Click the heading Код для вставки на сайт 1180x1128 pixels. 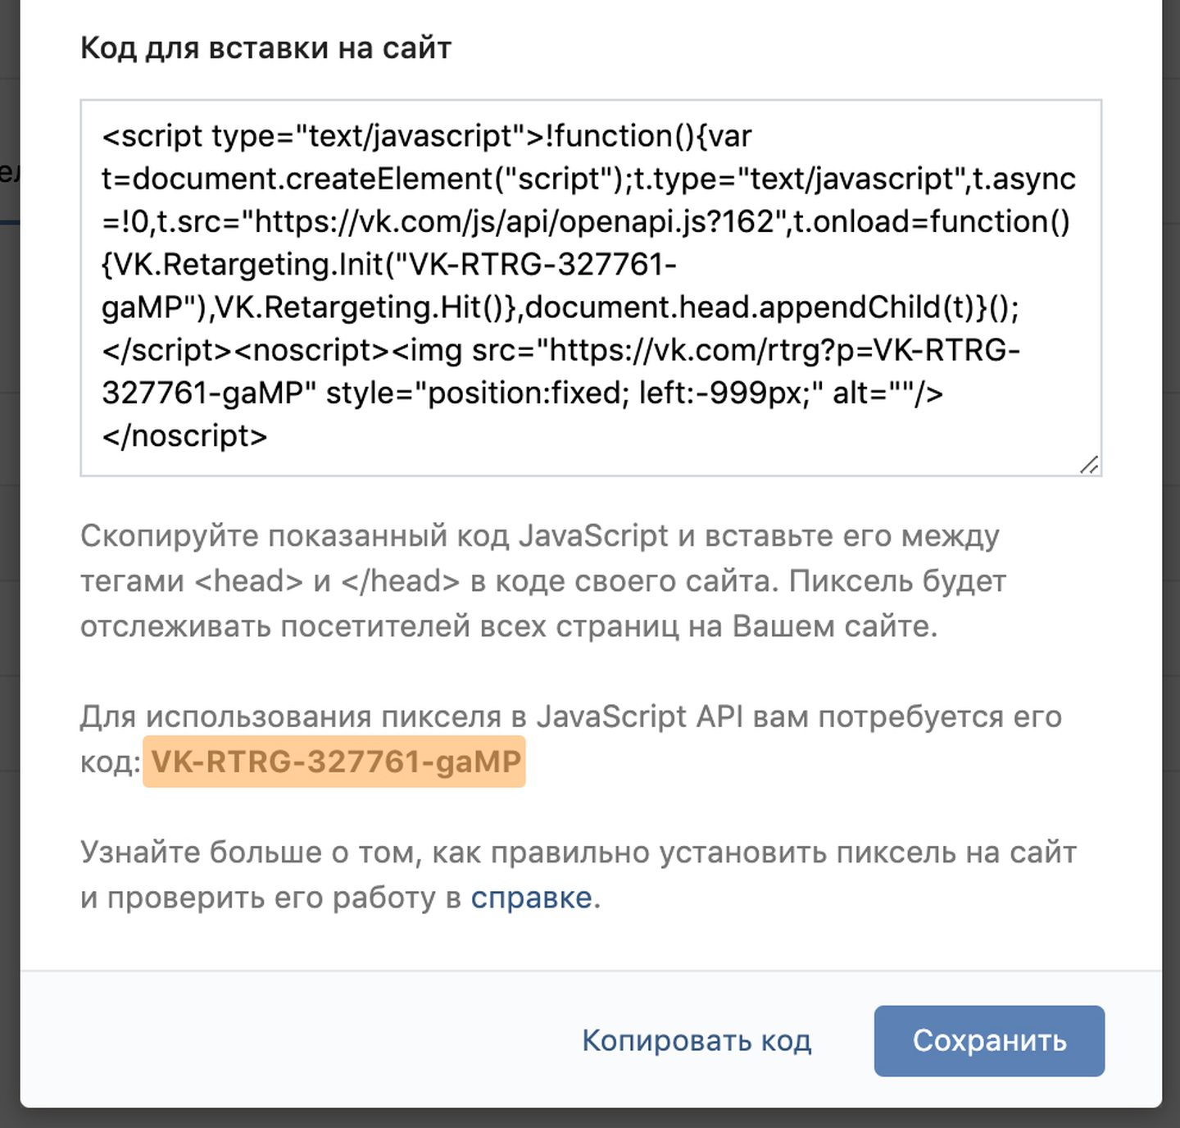point(265,48)
